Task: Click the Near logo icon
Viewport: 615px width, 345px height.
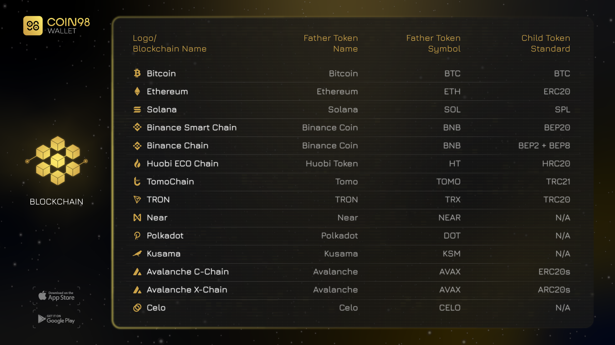Action: pyautogui.click(x=137, y=218)
